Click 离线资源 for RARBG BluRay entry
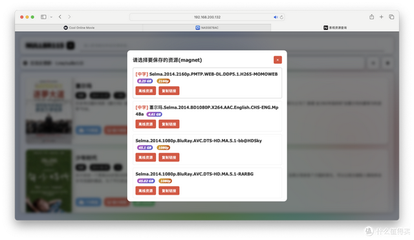This screenshot has height=240, width=414. tap(146, 191)
